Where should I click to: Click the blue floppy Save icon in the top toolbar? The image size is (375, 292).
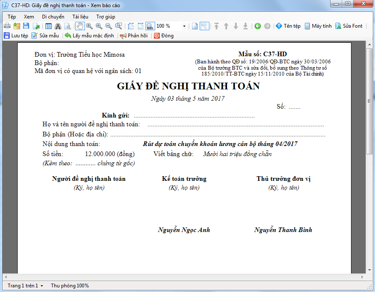click(26, 26)
